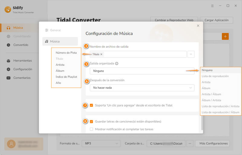Click the envelope icon beside Comentarios
Screen dimensions: 242x155
[x=8, y=78]
